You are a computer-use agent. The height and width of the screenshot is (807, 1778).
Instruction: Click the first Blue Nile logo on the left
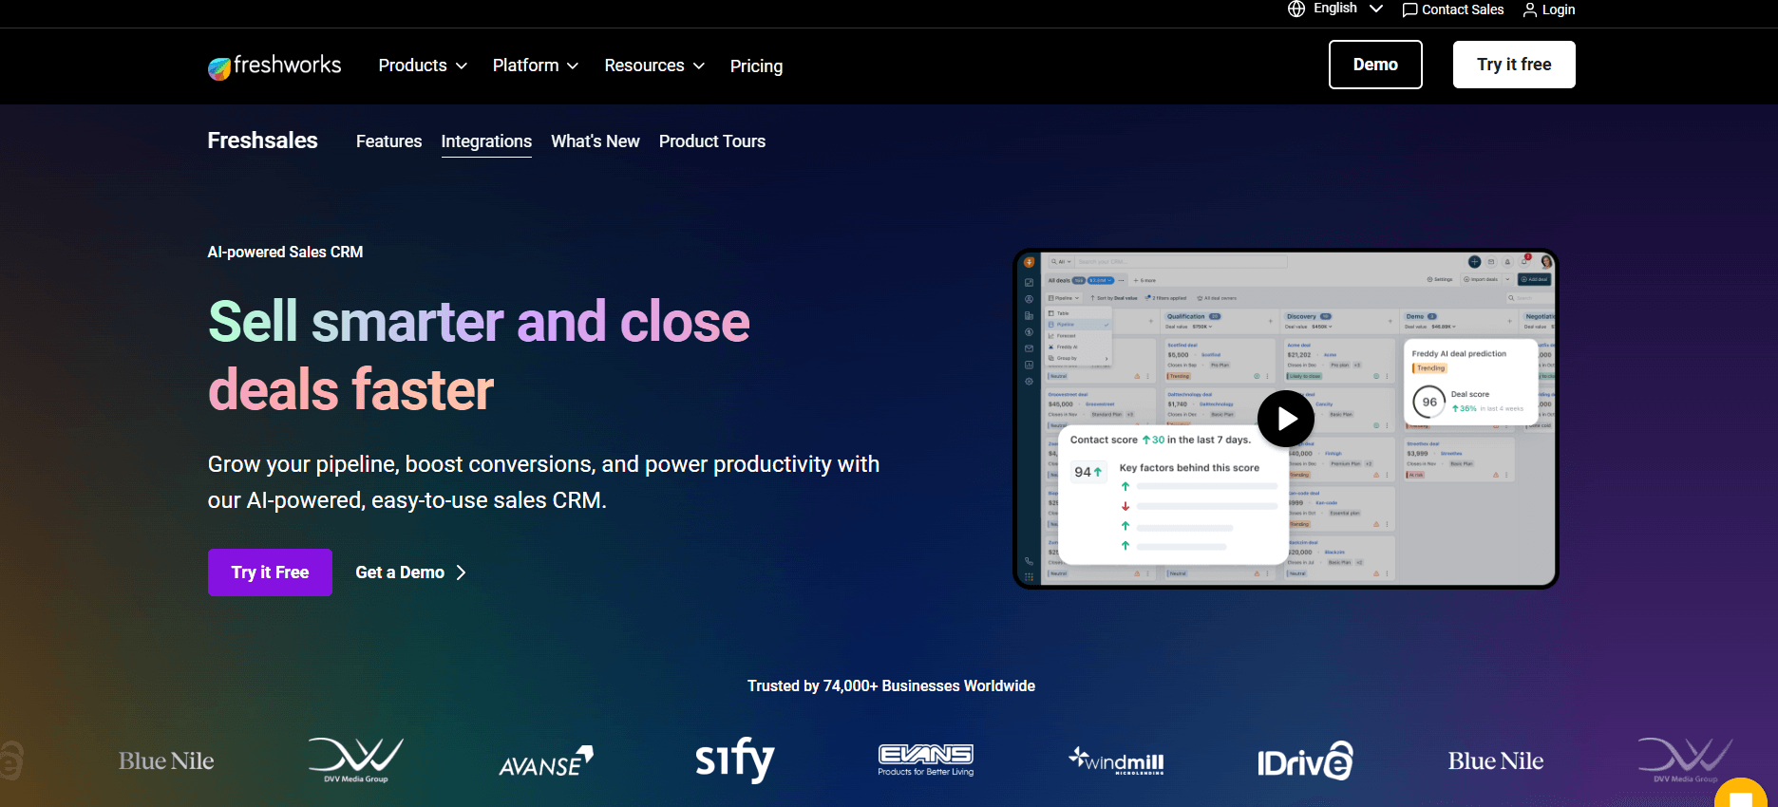(x=166, y=760)
